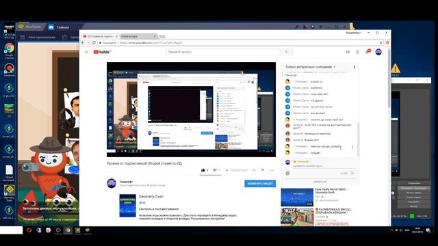Open Easy Verify Secret Glitch video thumbnail
This screenshot has width=438, height=246.
click(x=297, y=197)
